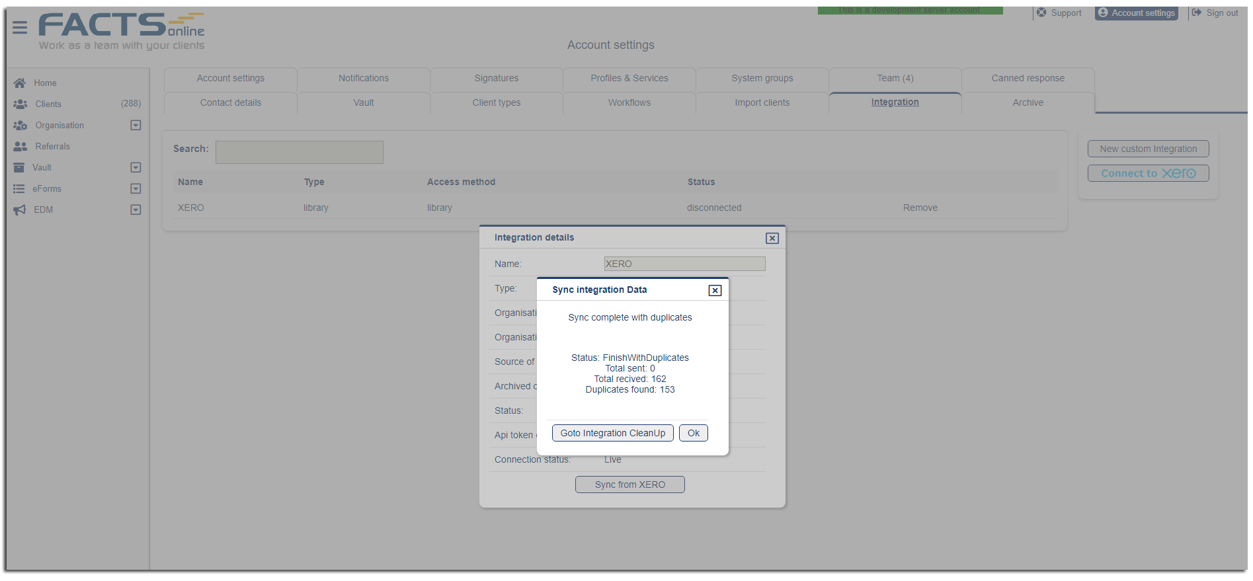The height and width of the screenshot is (581, 1253).
Task: Click 'Duplicates found: 153' text
Action: tap(630, 389)
